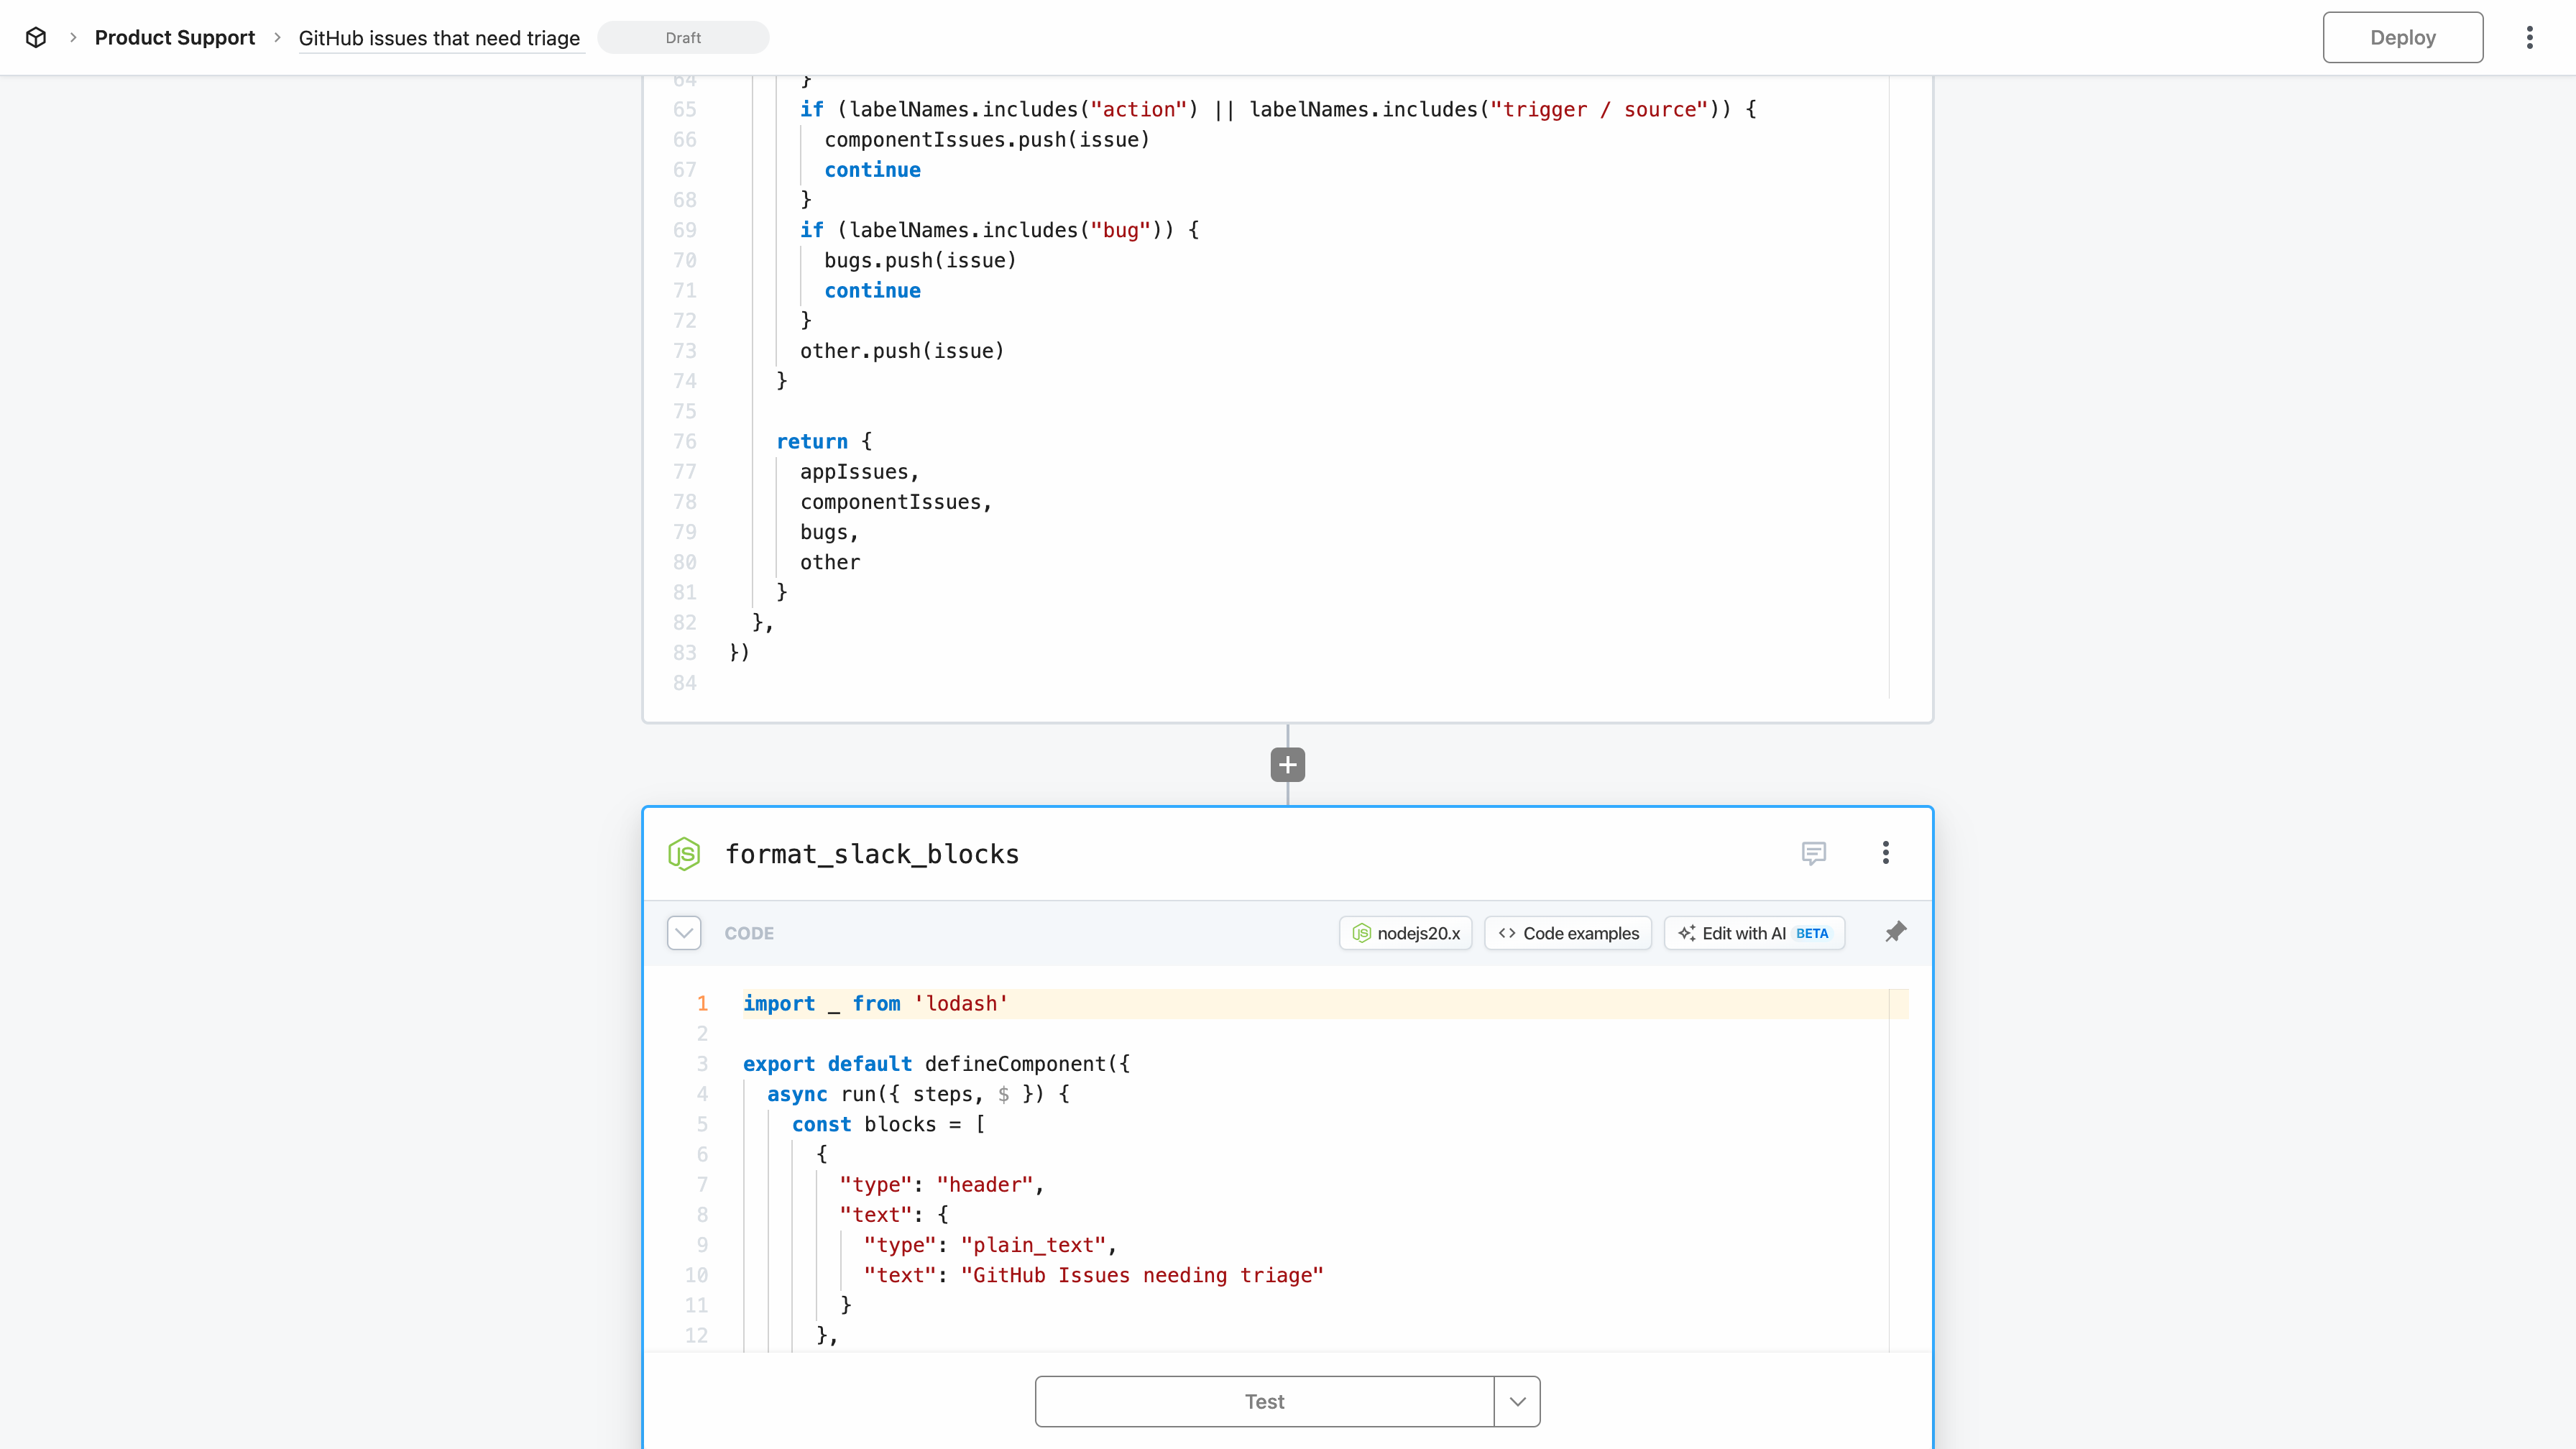Screen dimensions: 2576x1449
Task: Click the Draft status badge
Action: point(683,38)
